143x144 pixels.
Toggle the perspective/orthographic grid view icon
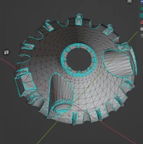(129, 1)
